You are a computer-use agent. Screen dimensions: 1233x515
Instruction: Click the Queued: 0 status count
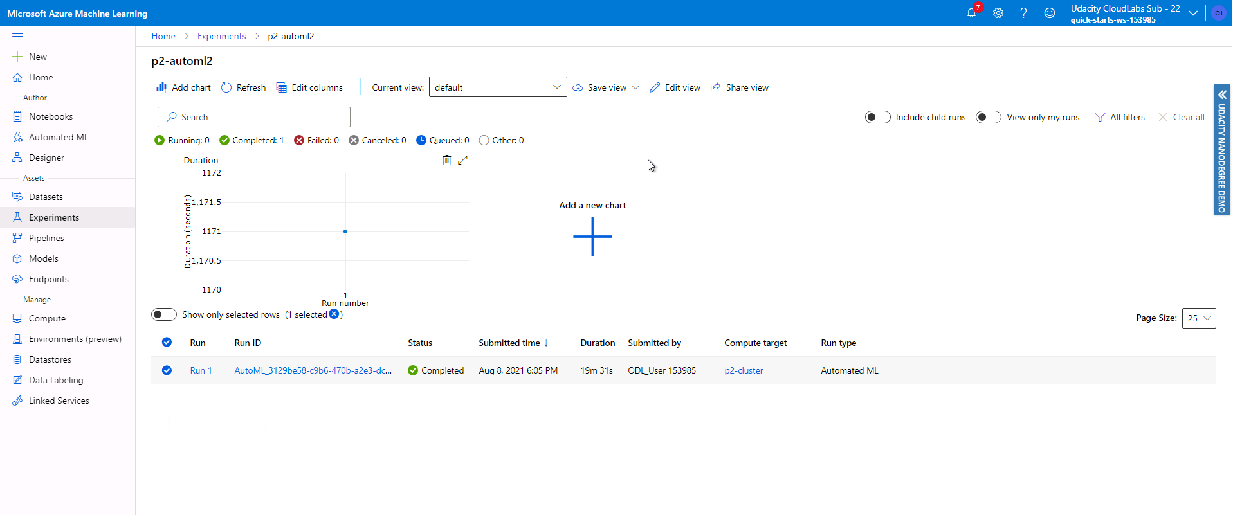click(443, 140)
